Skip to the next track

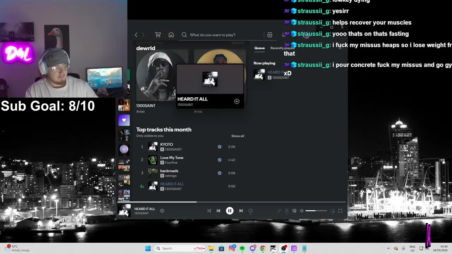coord(241,211)
